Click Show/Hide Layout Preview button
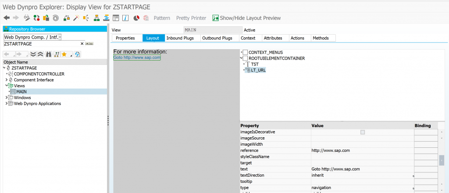The image size is (449, 193). click(x=246, y=18)
